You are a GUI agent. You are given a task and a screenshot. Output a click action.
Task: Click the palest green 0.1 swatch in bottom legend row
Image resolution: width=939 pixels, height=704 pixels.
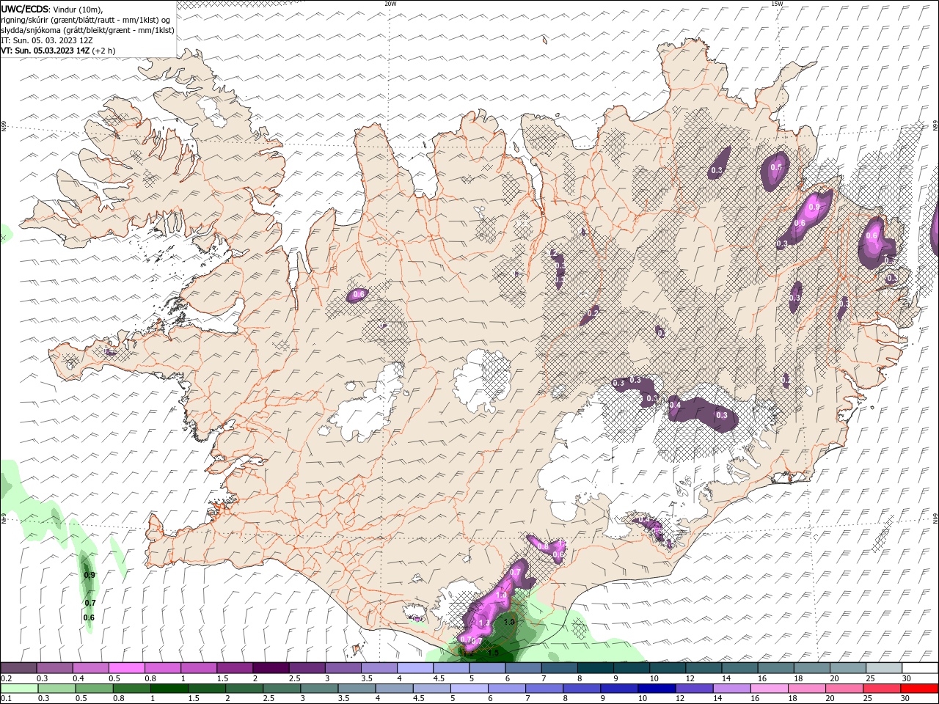[x=19, y=689]
